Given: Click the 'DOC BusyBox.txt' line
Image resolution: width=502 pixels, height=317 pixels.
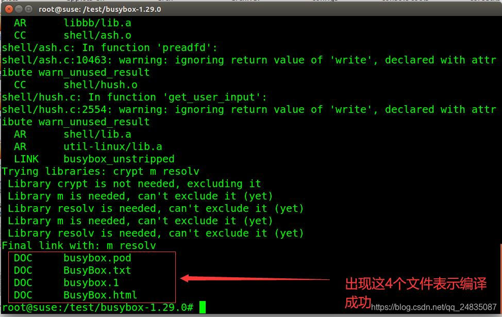Looking at the screenshot, I should [72, 270].
